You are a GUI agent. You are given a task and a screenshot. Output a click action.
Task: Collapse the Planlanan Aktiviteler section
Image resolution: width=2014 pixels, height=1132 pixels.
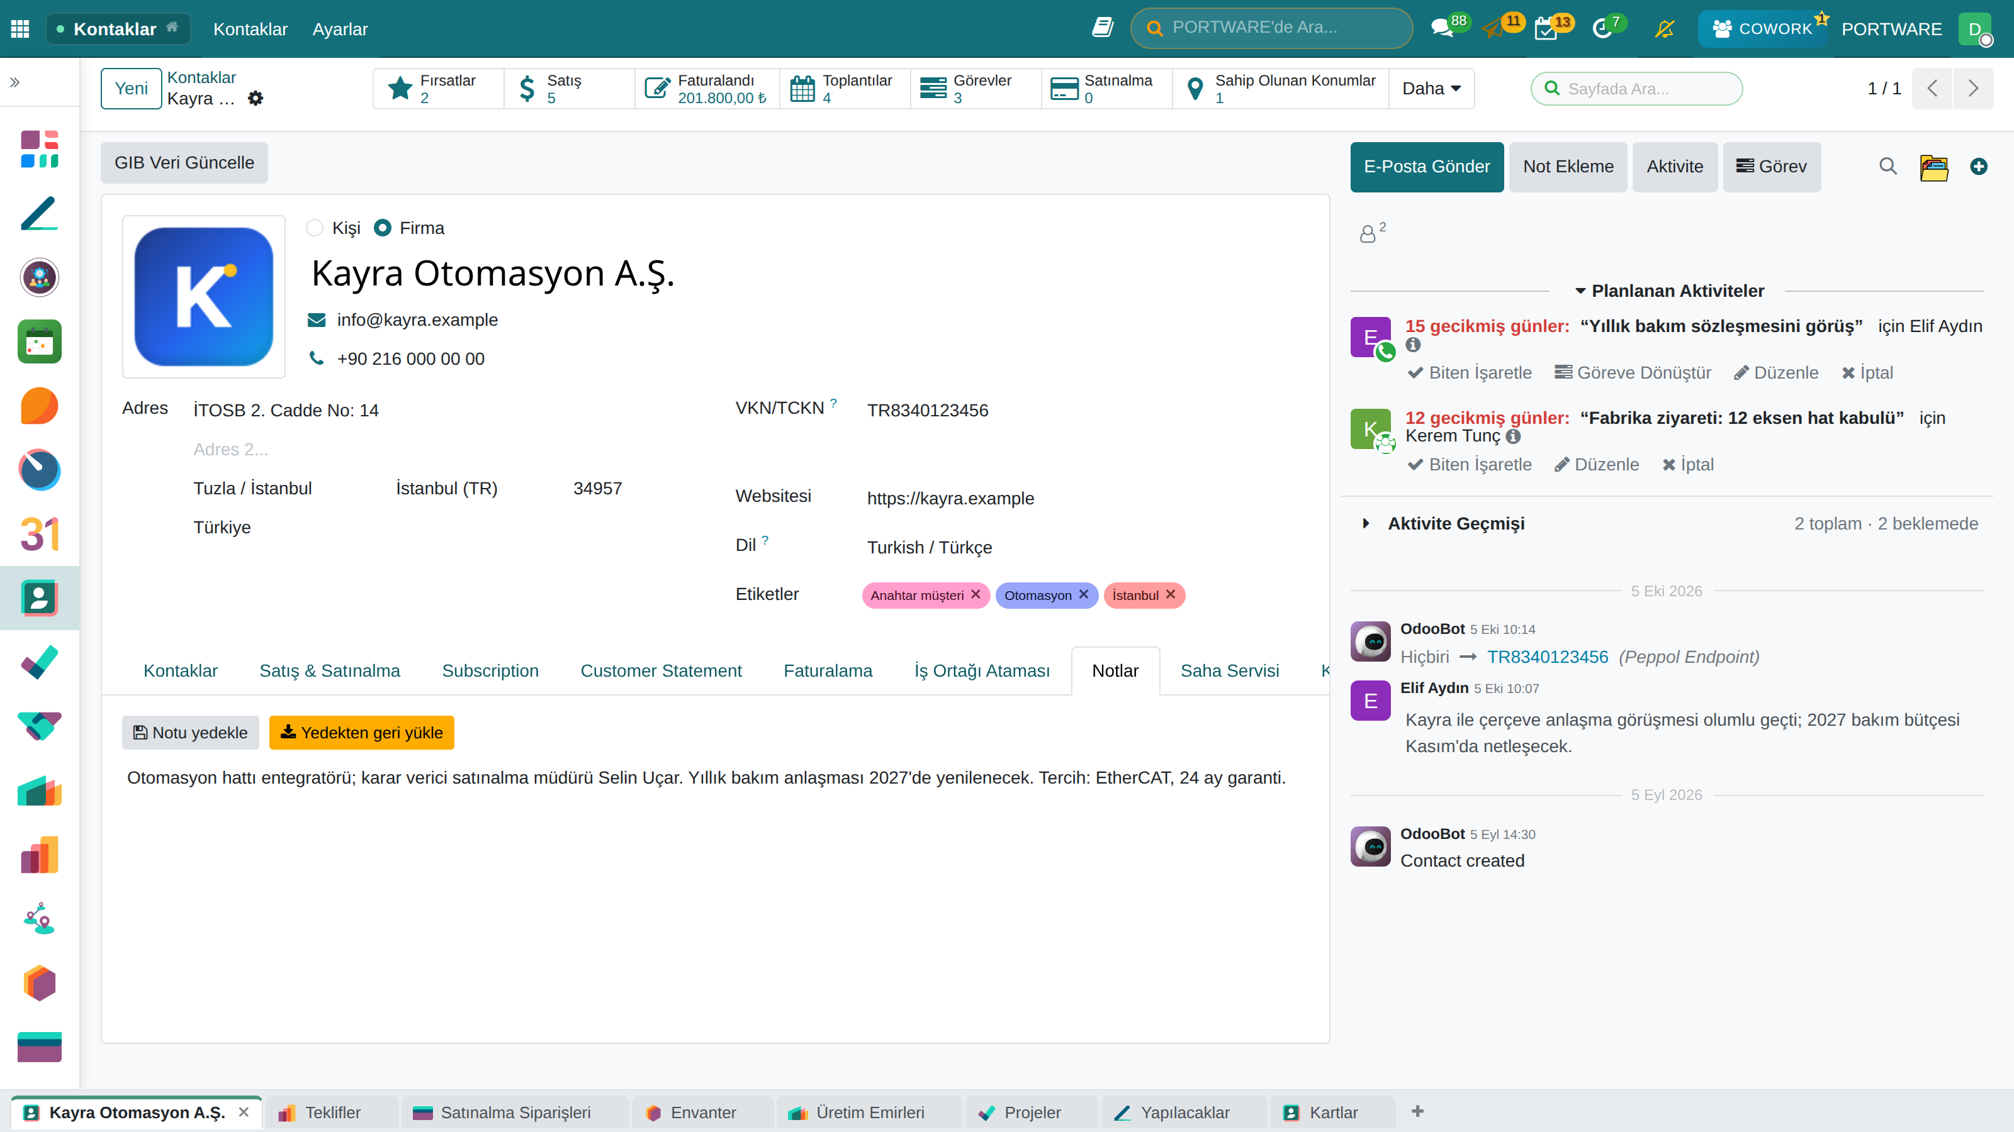pyautogui.click(x=1668, y=291)
